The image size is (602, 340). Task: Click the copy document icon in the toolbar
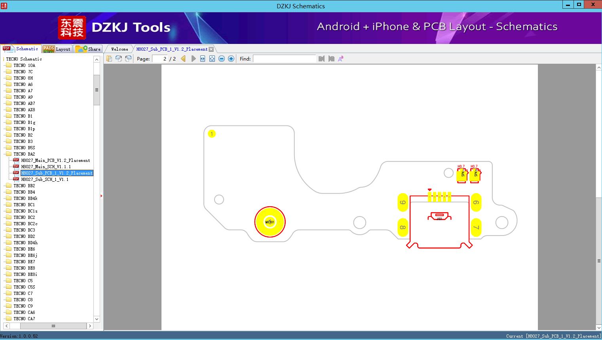(x=109, y=59)
